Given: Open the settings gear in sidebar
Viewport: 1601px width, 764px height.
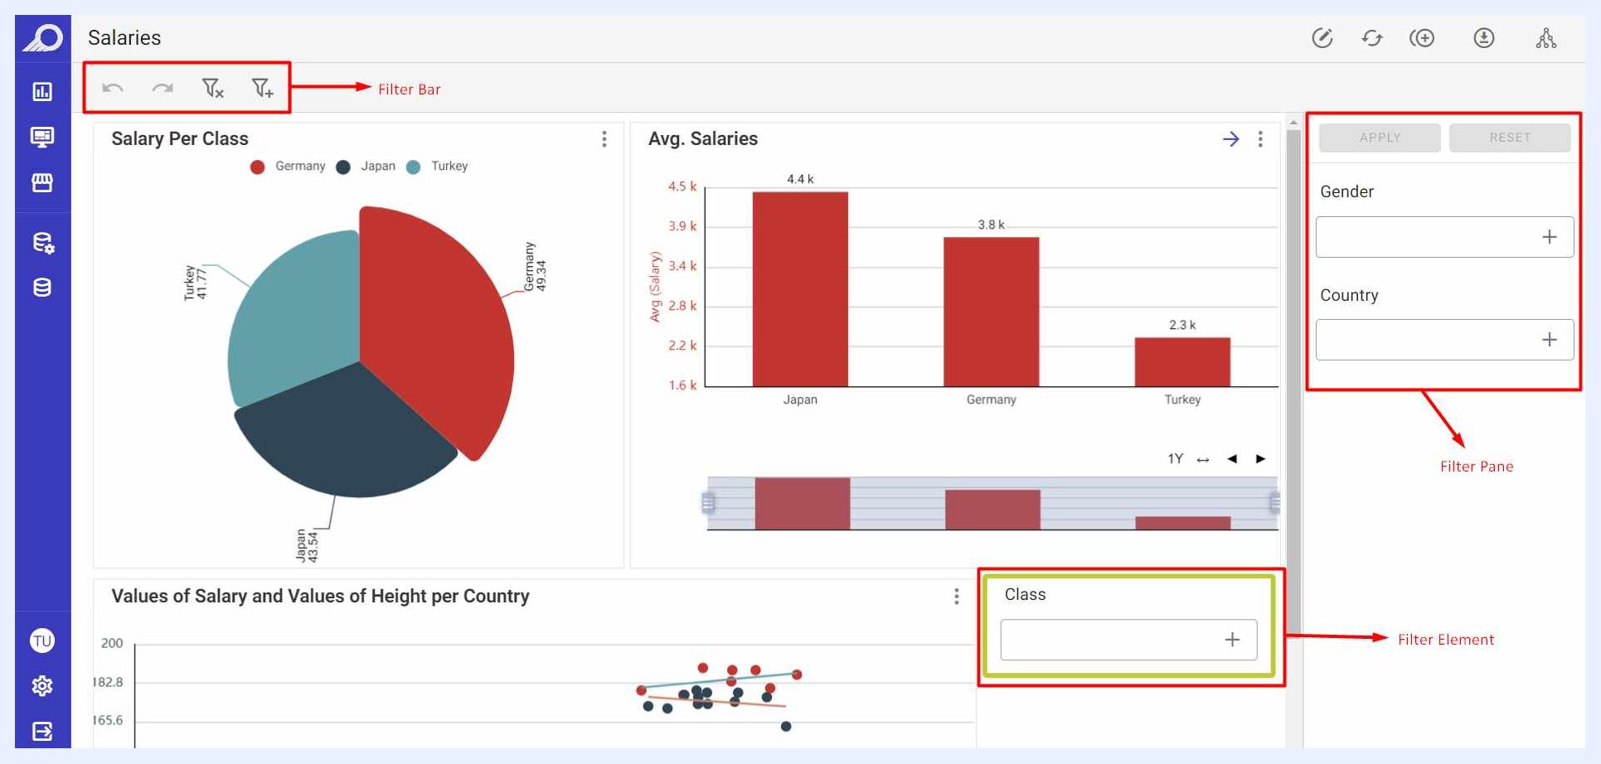Looking at the screenshot, I should tap(42, 686).
